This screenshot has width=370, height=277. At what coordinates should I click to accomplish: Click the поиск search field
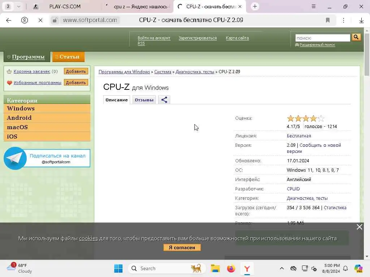(323, 38)
